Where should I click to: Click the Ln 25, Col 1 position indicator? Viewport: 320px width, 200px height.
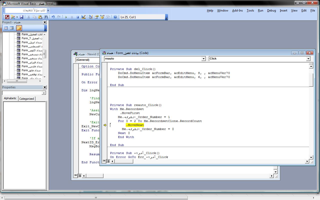tap(142, 17)
